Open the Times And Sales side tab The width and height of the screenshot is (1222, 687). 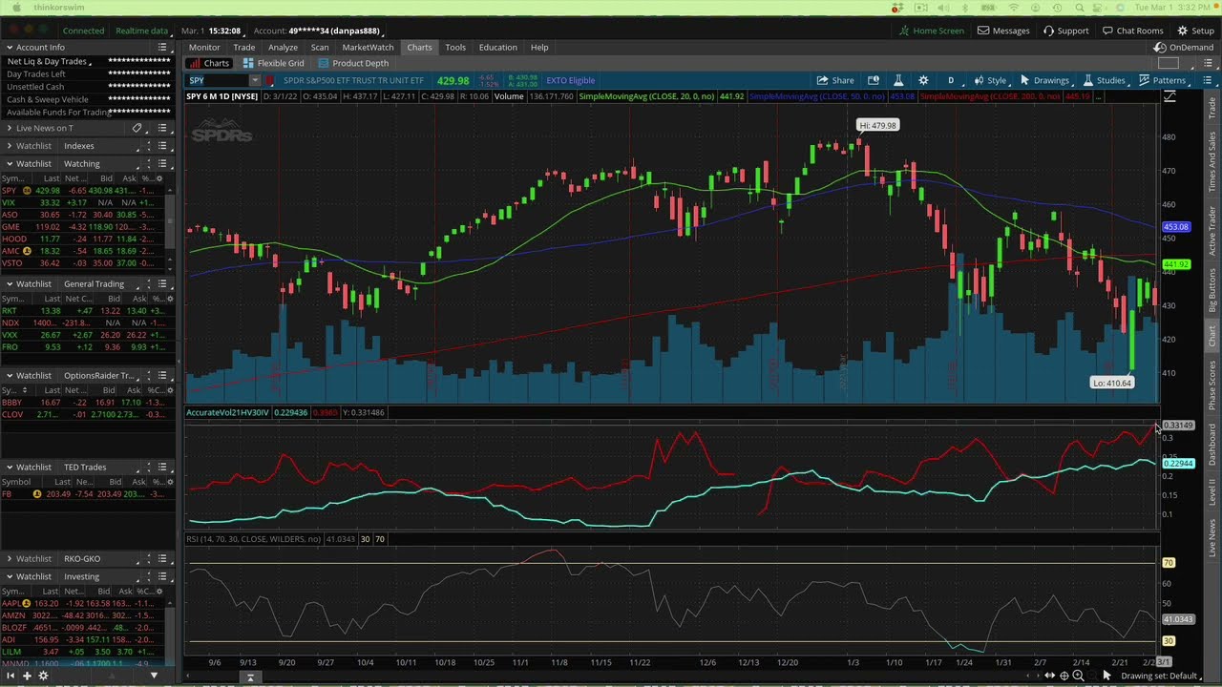click(x=1212, y=162)
